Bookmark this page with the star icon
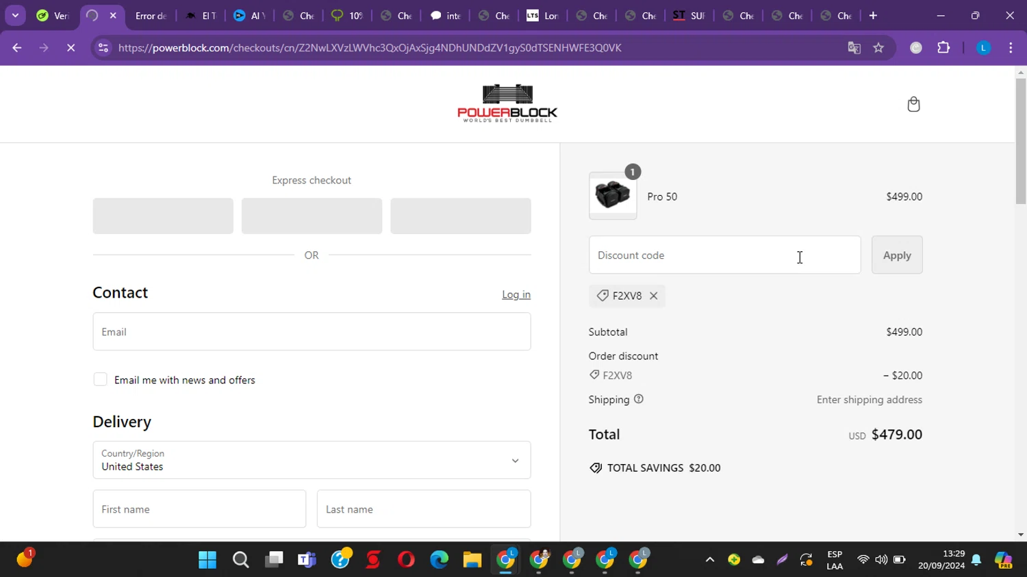 coord(878,48)
